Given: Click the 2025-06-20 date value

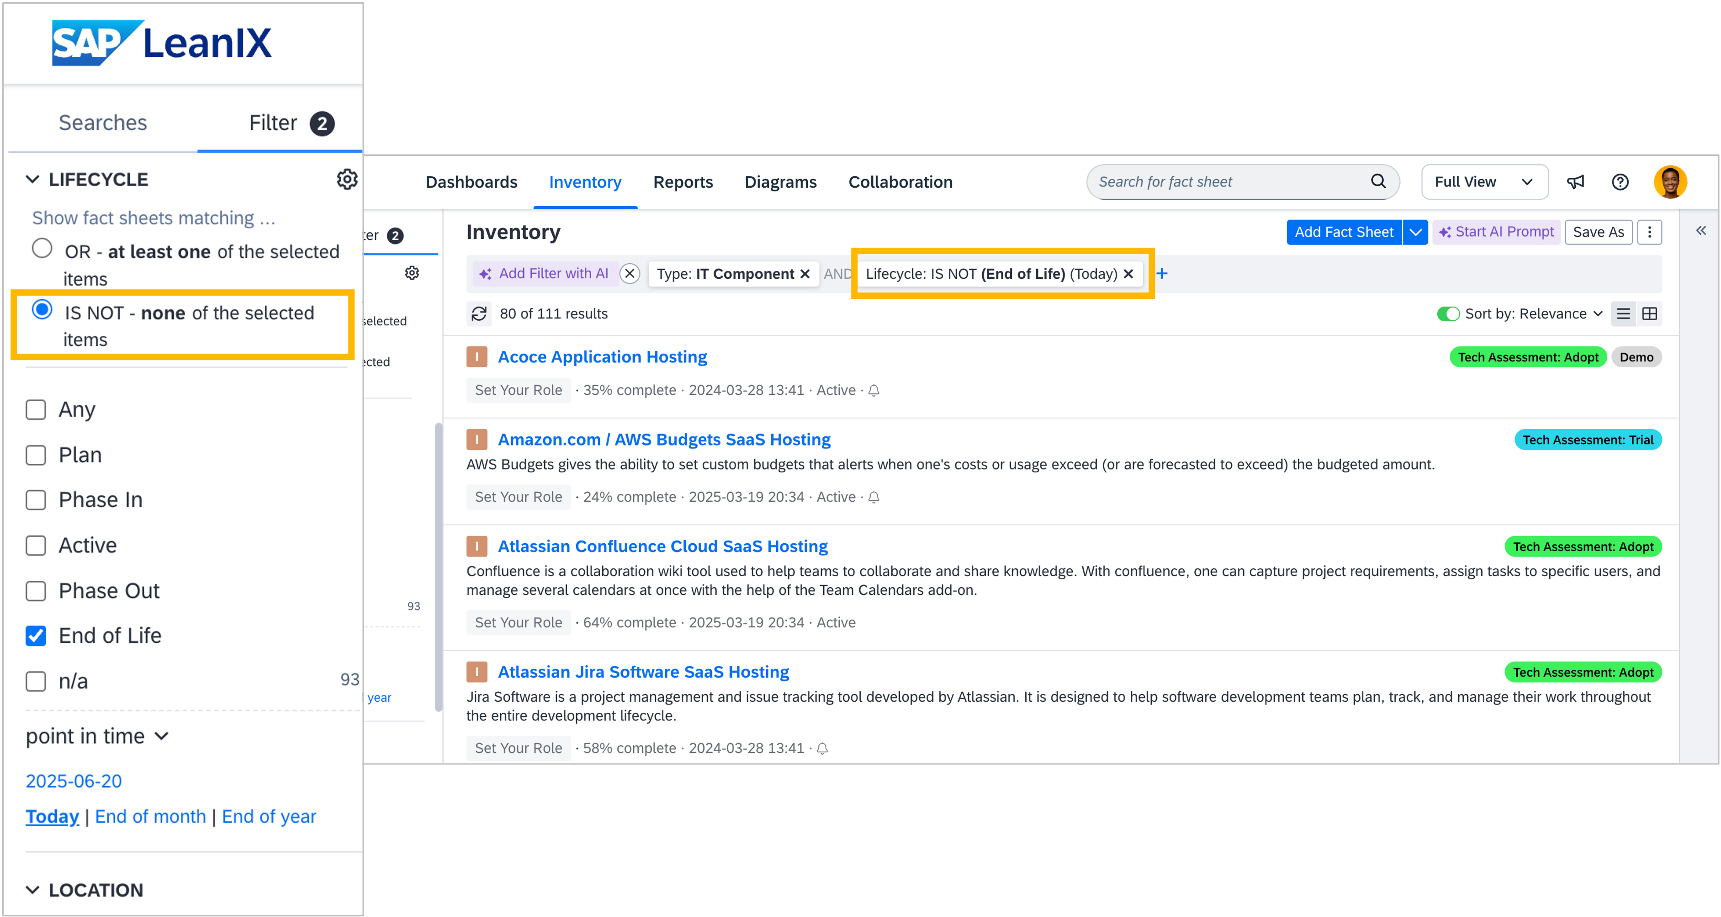Looking at the screenshot, I should tap(74, 781).
